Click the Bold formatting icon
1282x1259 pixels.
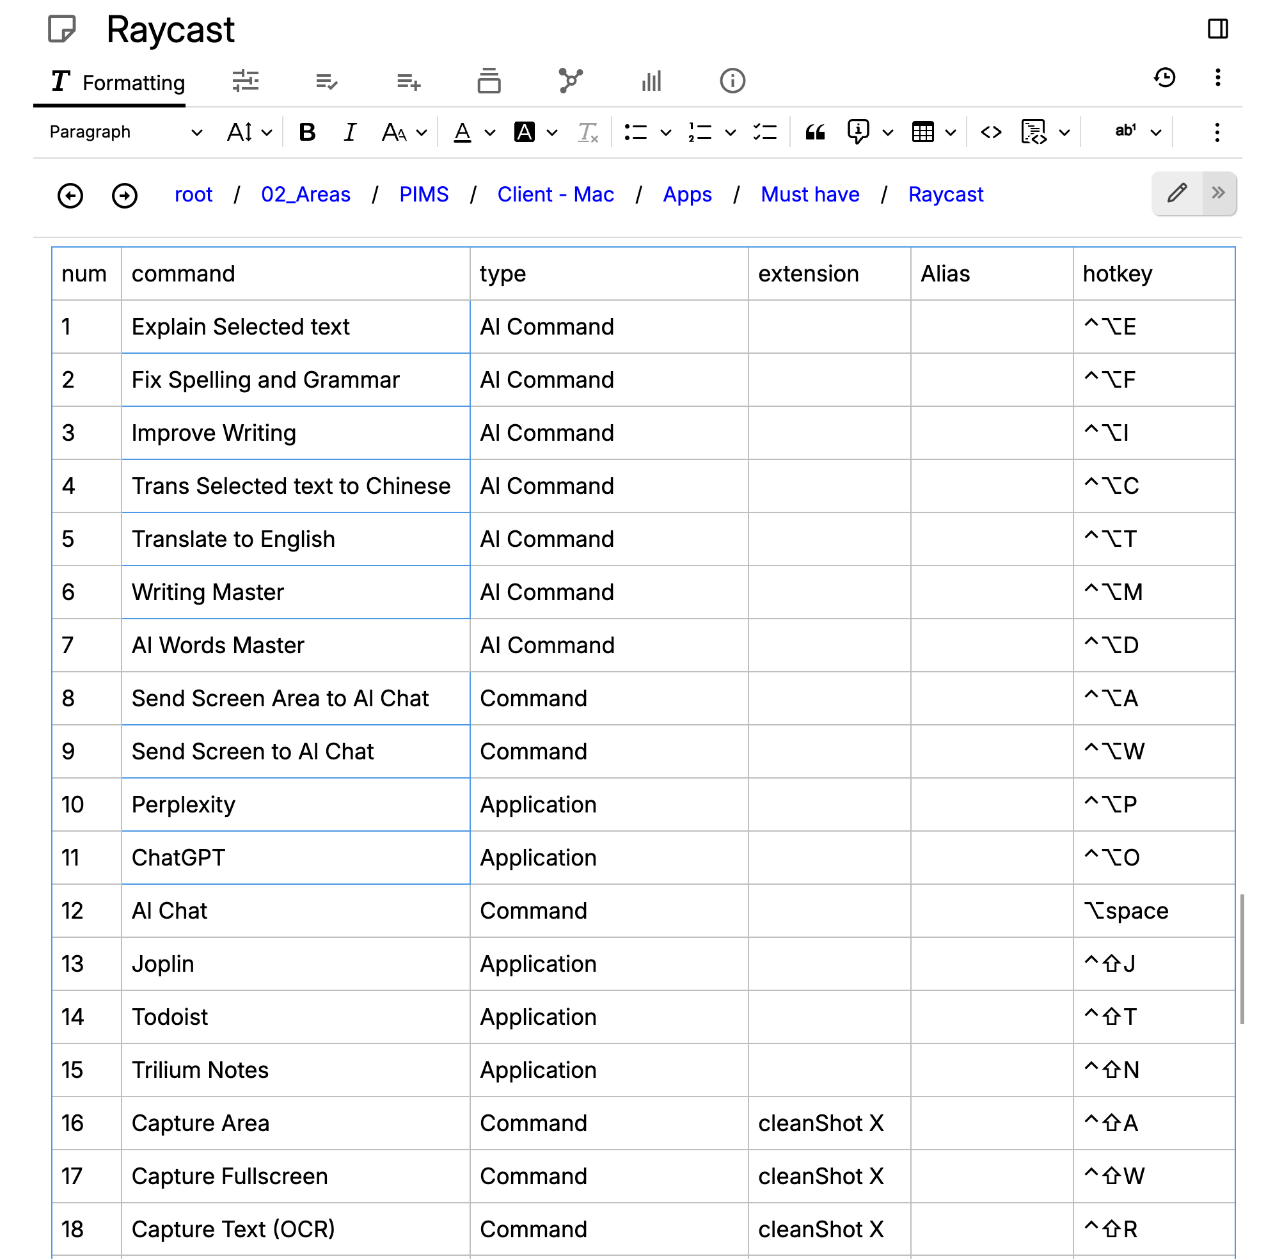coord(307,132)
